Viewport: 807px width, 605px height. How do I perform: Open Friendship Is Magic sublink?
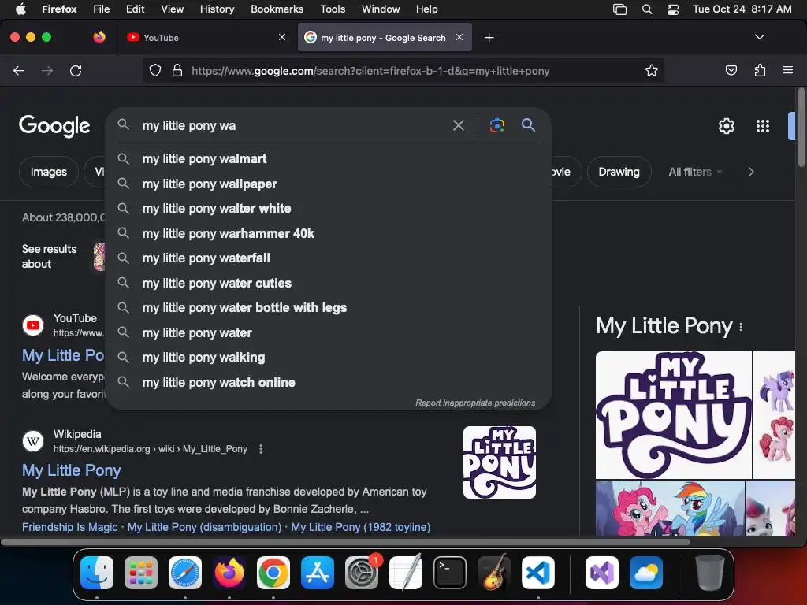[x=70, y=527]
